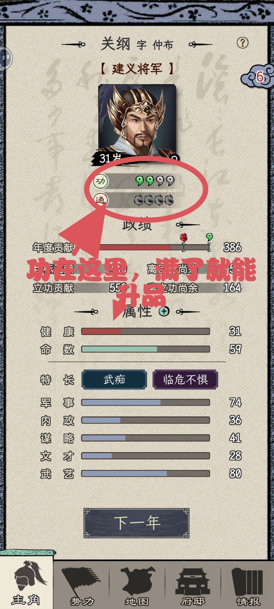This screenshot has width=274, height=609.
Task: Click the 关纲 character portrait
Action: 137,120
